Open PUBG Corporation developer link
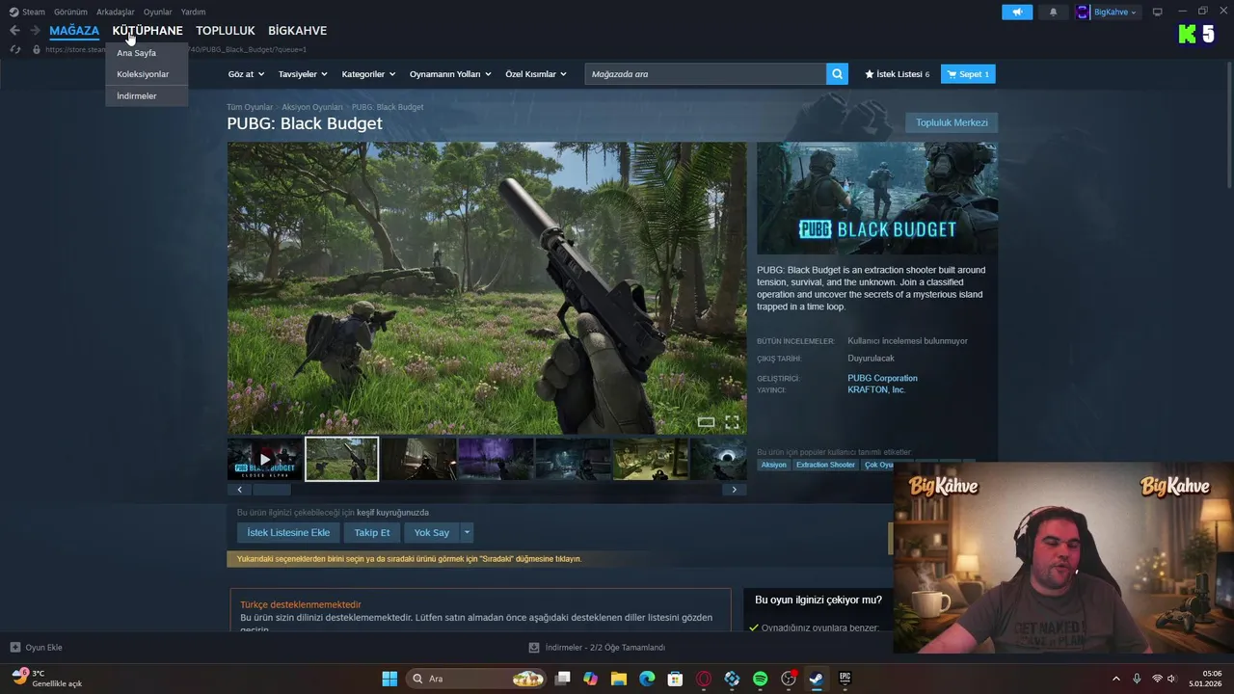This screenshot has height=694, width=1234. [882, 378]
